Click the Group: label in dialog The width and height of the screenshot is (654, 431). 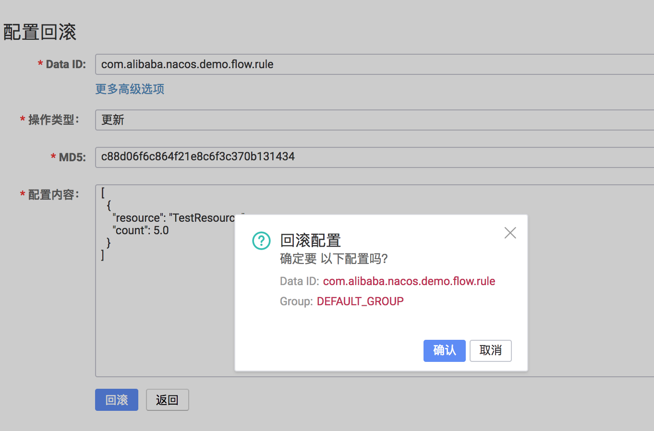[x=296, y=301]
